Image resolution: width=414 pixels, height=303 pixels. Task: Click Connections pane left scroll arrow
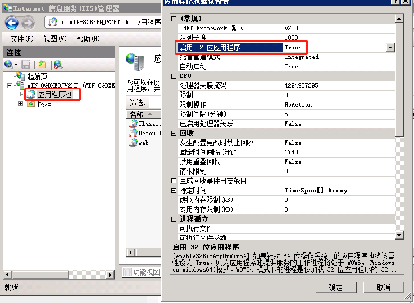coord(7,275)
